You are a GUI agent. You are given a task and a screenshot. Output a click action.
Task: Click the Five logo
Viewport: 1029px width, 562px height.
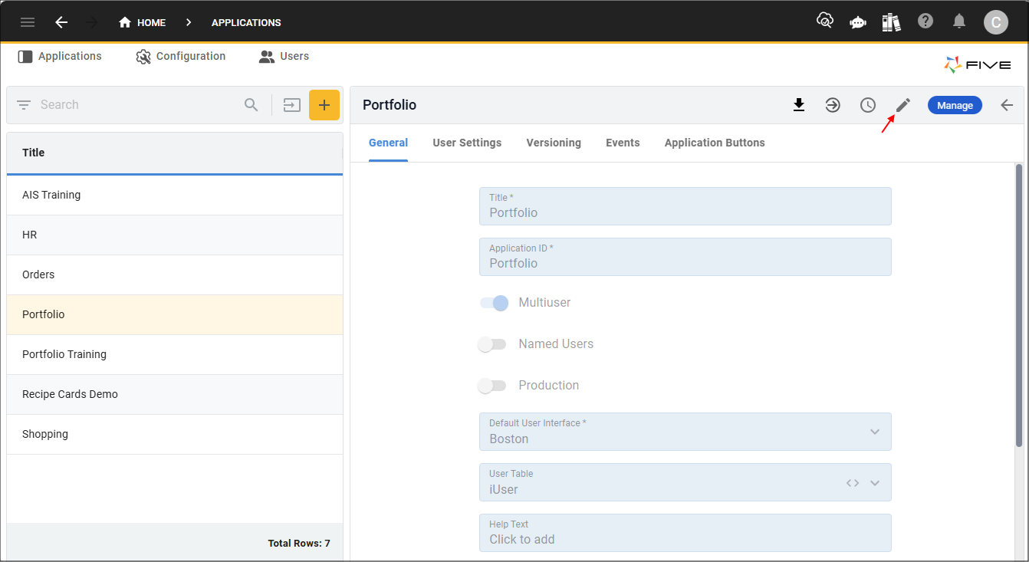pos(977,65)
